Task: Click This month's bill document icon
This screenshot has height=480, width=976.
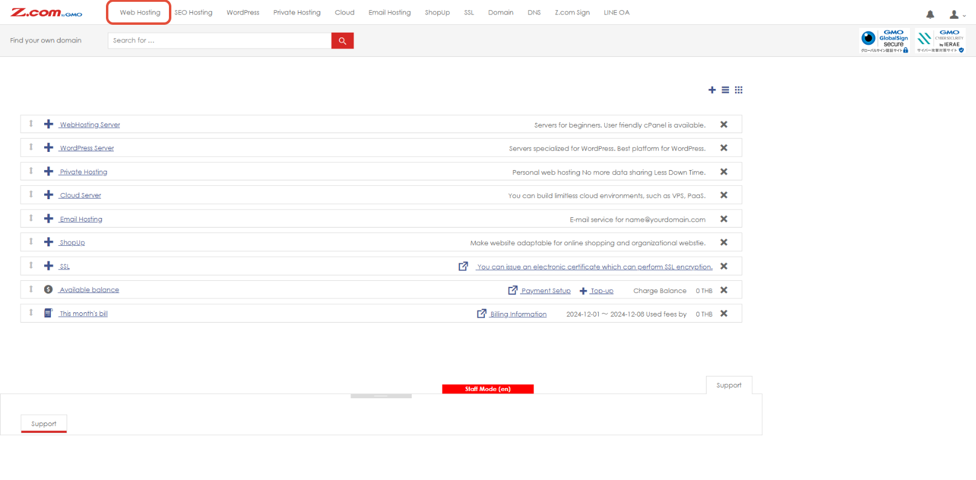Action: [x=48, y=313]
